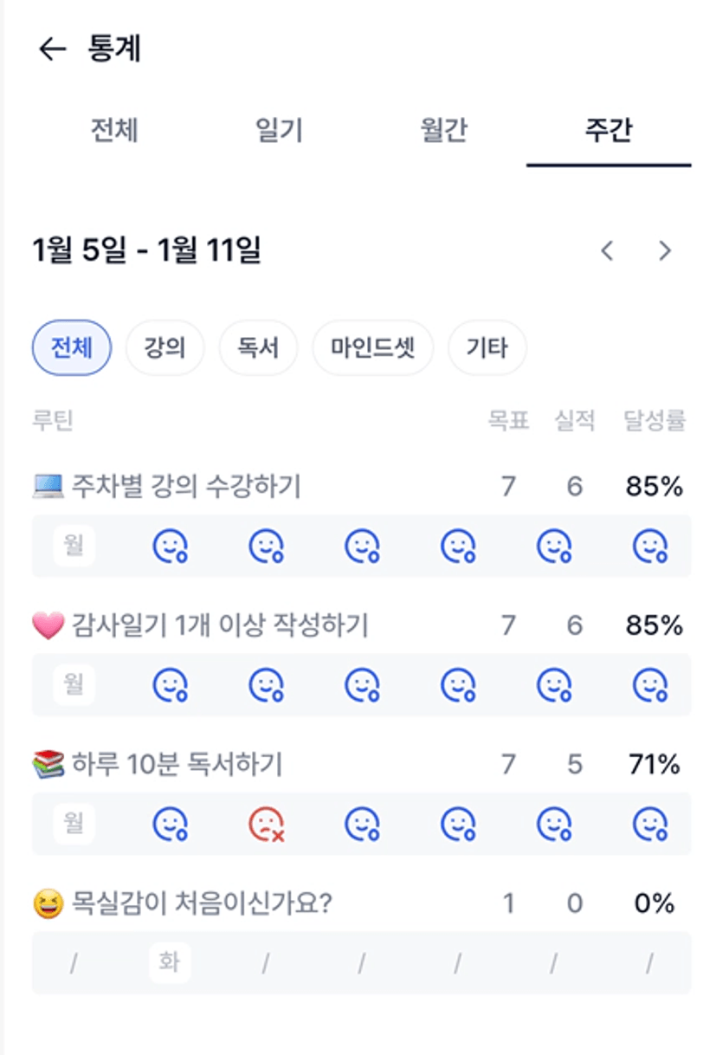Click the red sad face in 하루 10분 독서하기 row
716x1055 pixels.
click(x=267, y=825)
